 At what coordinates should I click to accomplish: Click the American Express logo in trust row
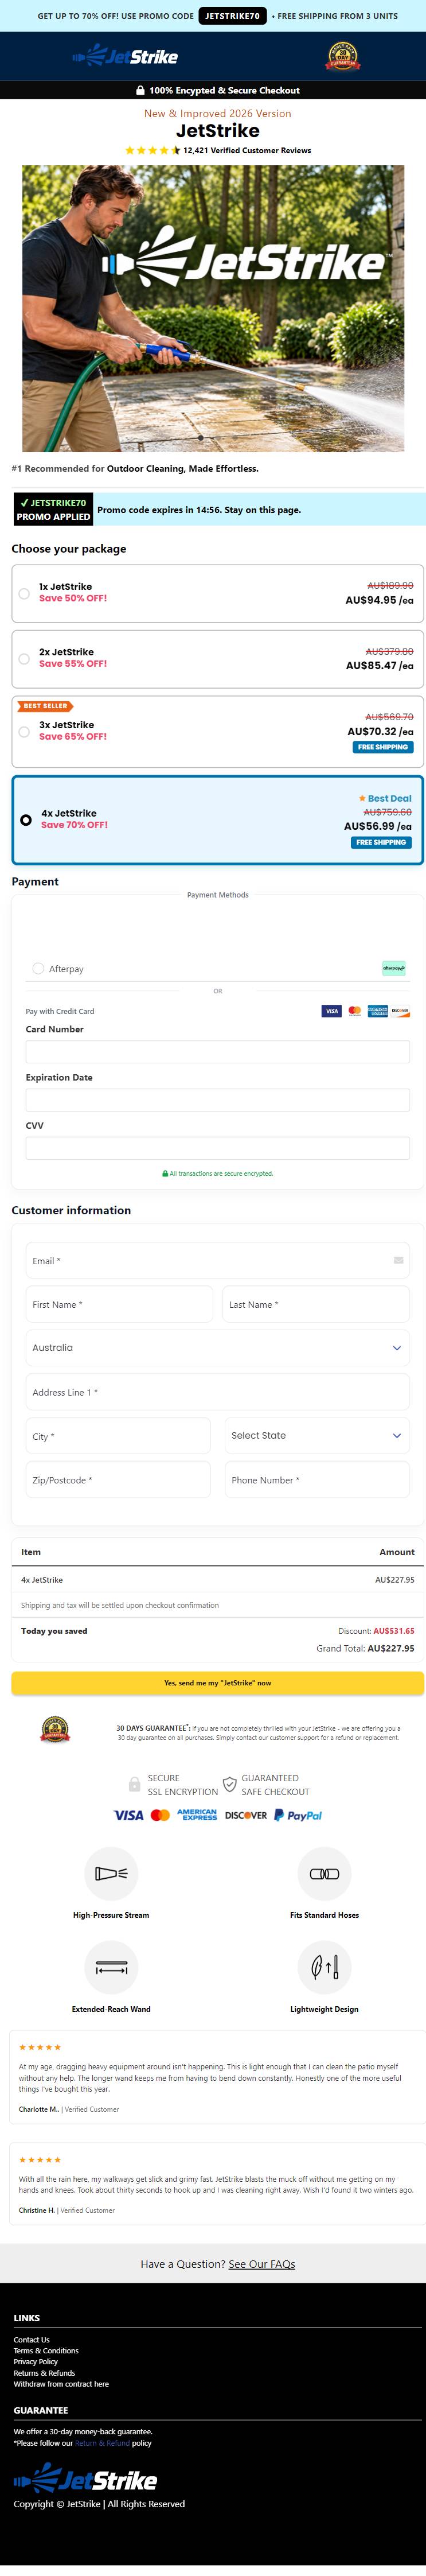[x=197, y=1814]
